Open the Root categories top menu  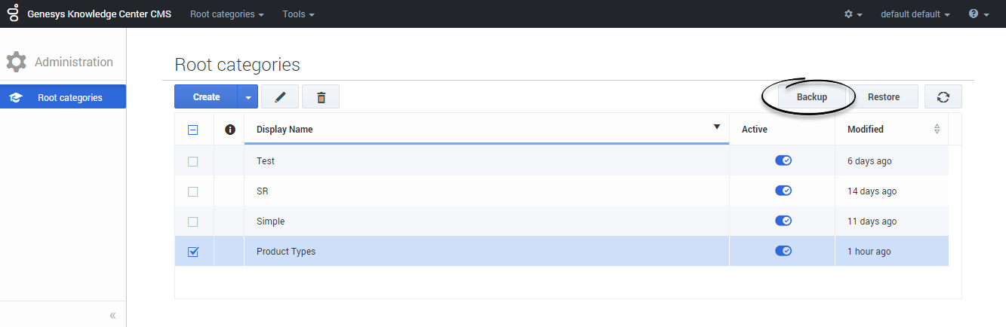226,14
